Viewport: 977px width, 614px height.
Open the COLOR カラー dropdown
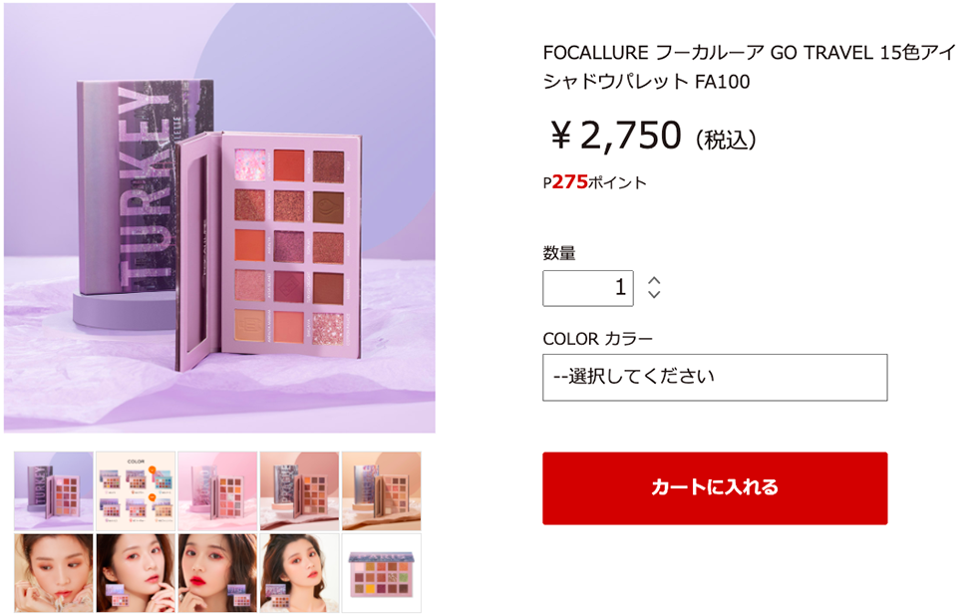(715, 378)
